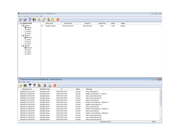Collapse the Group 3 tree node
This screenshot has height=140, width=182.
pyautogui.click(x=21, y=46)
